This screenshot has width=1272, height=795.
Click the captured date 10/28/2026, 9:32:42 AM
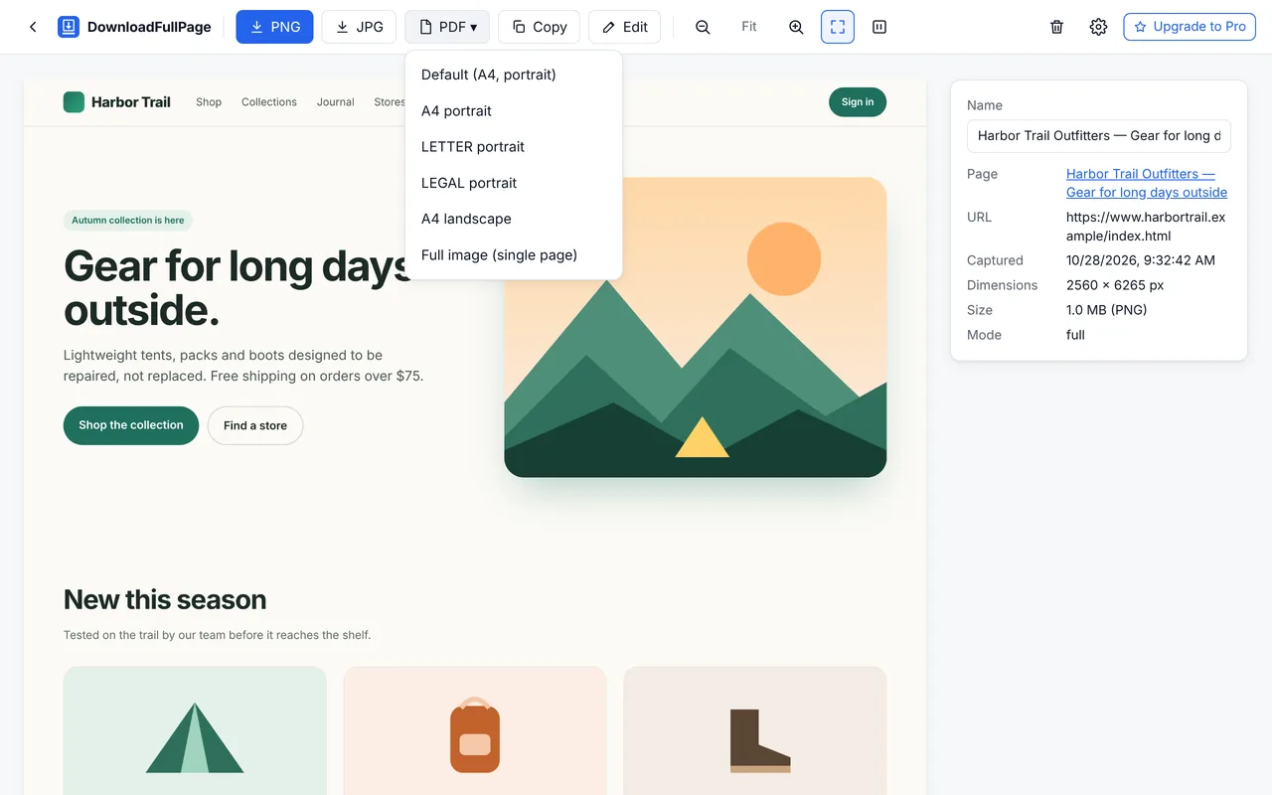[1141, 260]
